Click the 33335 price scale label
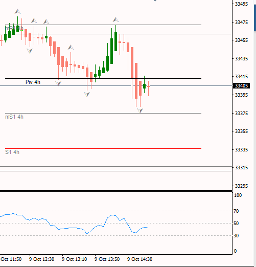This screenshot has height=267, width=256. [241, 149]
